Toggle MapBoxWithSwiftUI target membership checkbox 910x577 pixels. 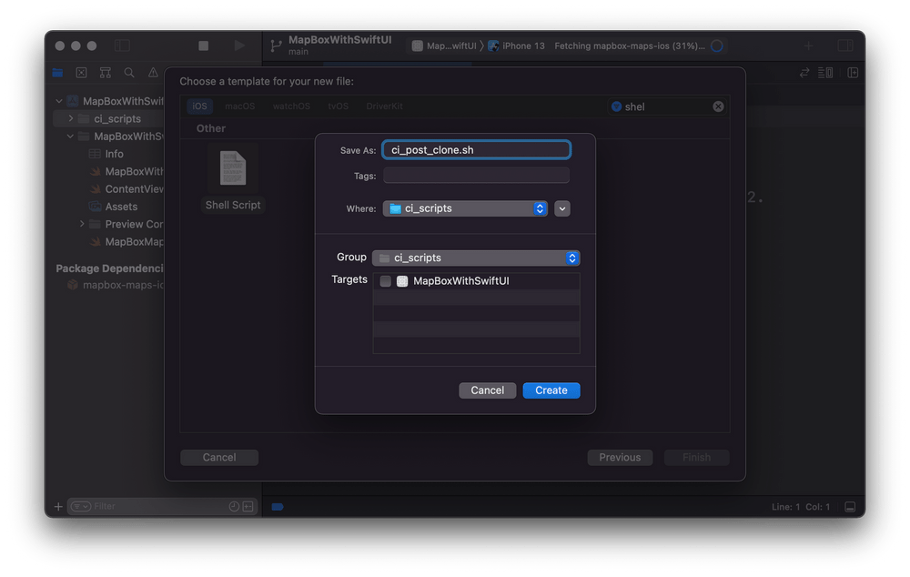tap(385, 281)
